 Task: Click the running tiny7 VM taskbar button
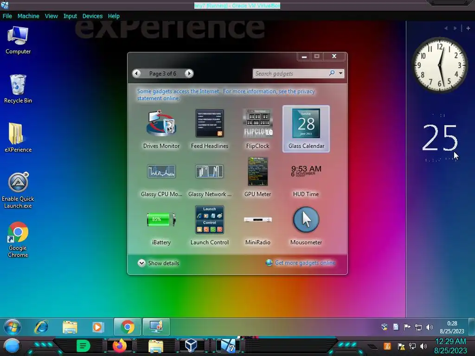pyautogui.click(x=228, y=346)
